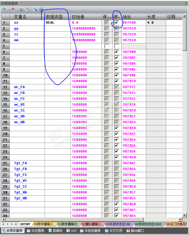Open the 数据块 bottom panel tab
Viewport: 189px width, 235px height.
(x=56, y=231)
